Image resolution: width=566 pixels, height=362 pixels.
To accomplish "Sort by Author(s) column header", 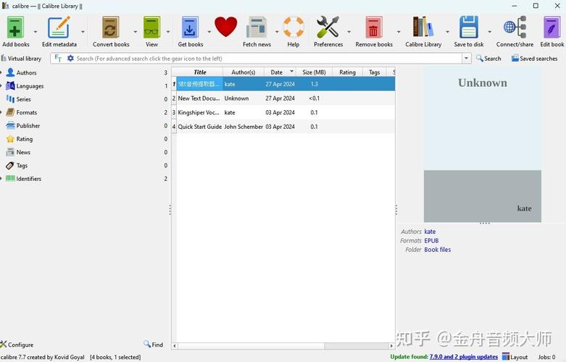I will click(x=244, y=72).
